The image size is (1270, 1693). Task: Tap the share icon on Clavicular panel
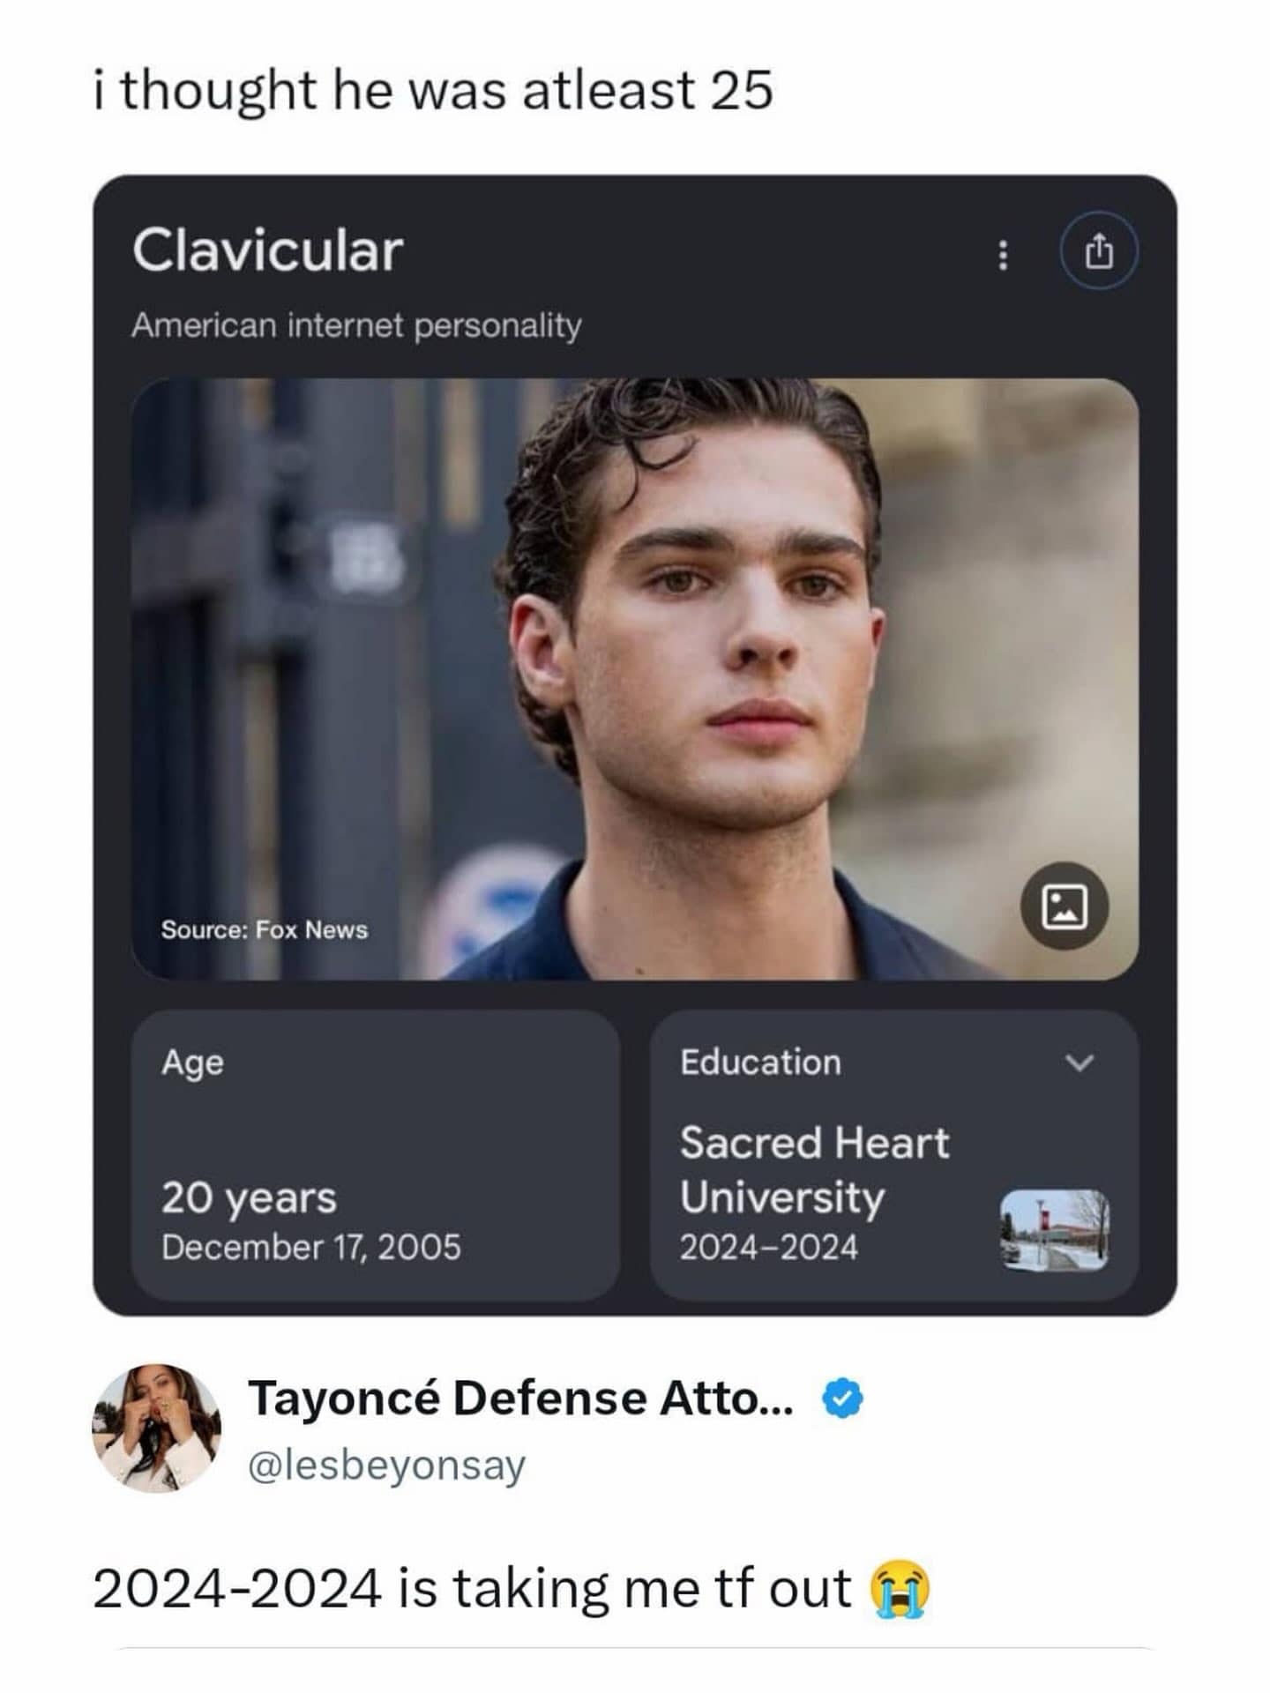1099,251
